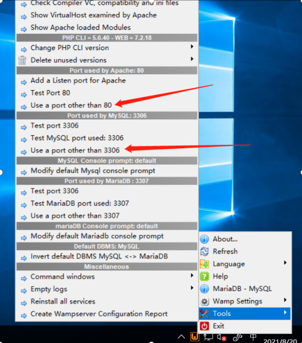Open the Language submenu arrow
Screen dimensions: 302x343
(x=285, y=262)
